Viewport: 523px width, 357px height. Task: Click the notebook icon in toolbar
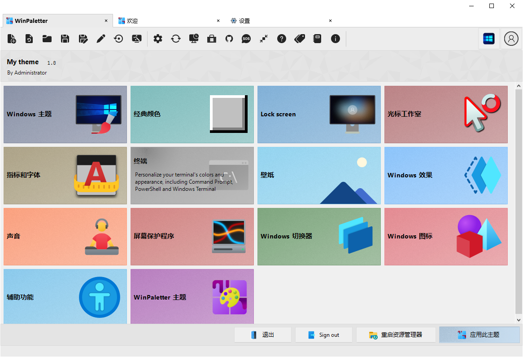[x=317, y=39]
